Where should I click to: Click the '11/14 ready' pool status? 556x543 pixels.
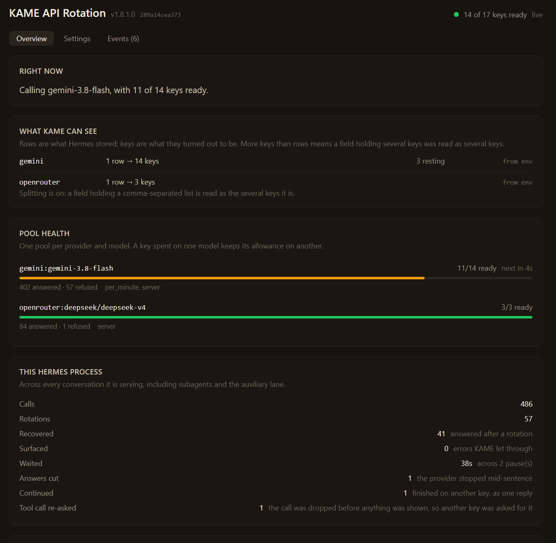pos(477,268)
